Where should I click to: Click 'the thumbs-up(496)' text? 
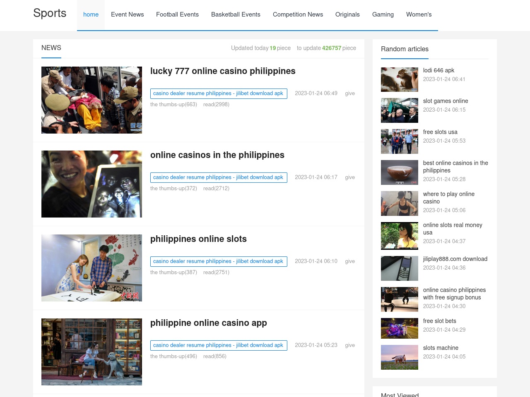173,356
